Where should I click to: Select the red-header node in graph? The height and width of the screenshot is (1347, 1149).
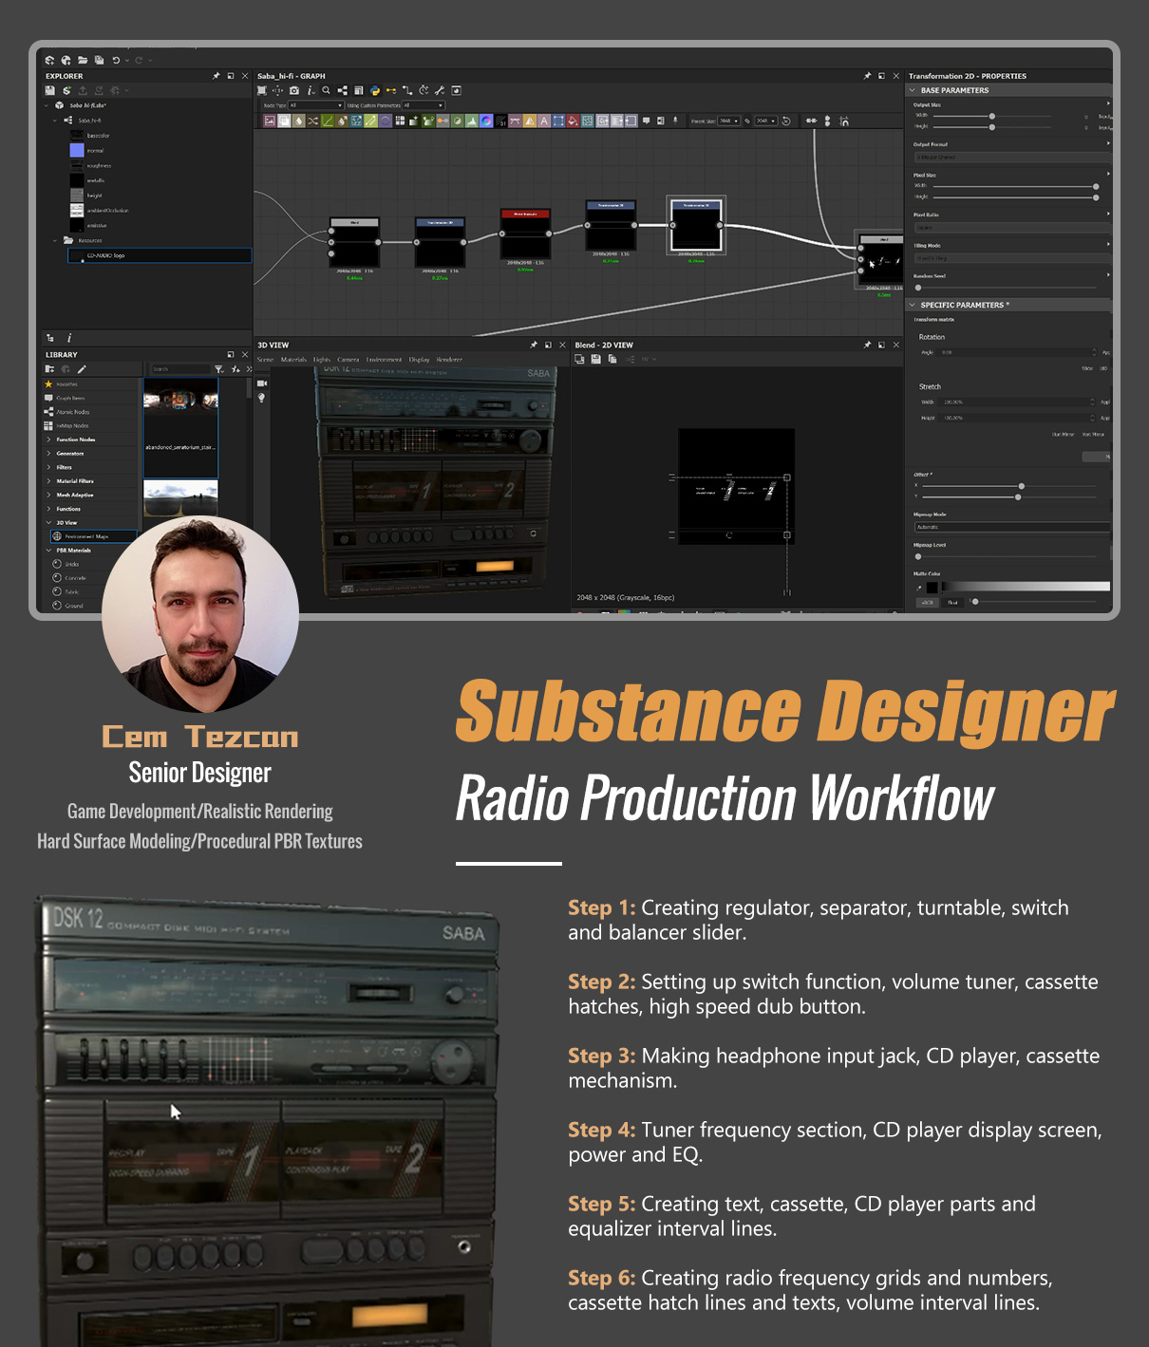525,234
